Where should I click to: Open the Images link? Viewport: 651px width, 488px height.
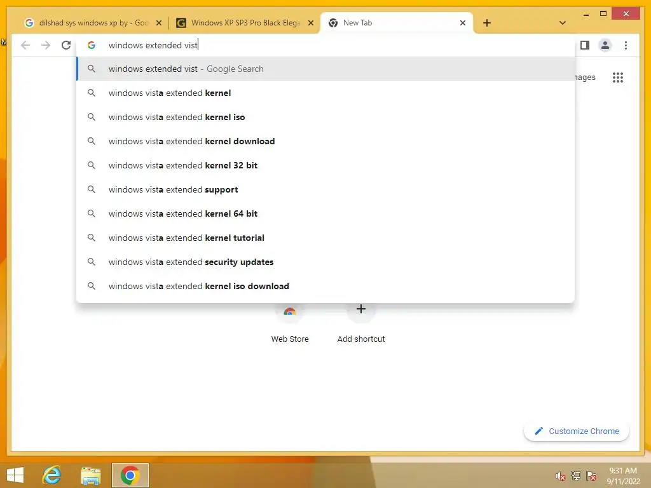[x=585, y=77]
